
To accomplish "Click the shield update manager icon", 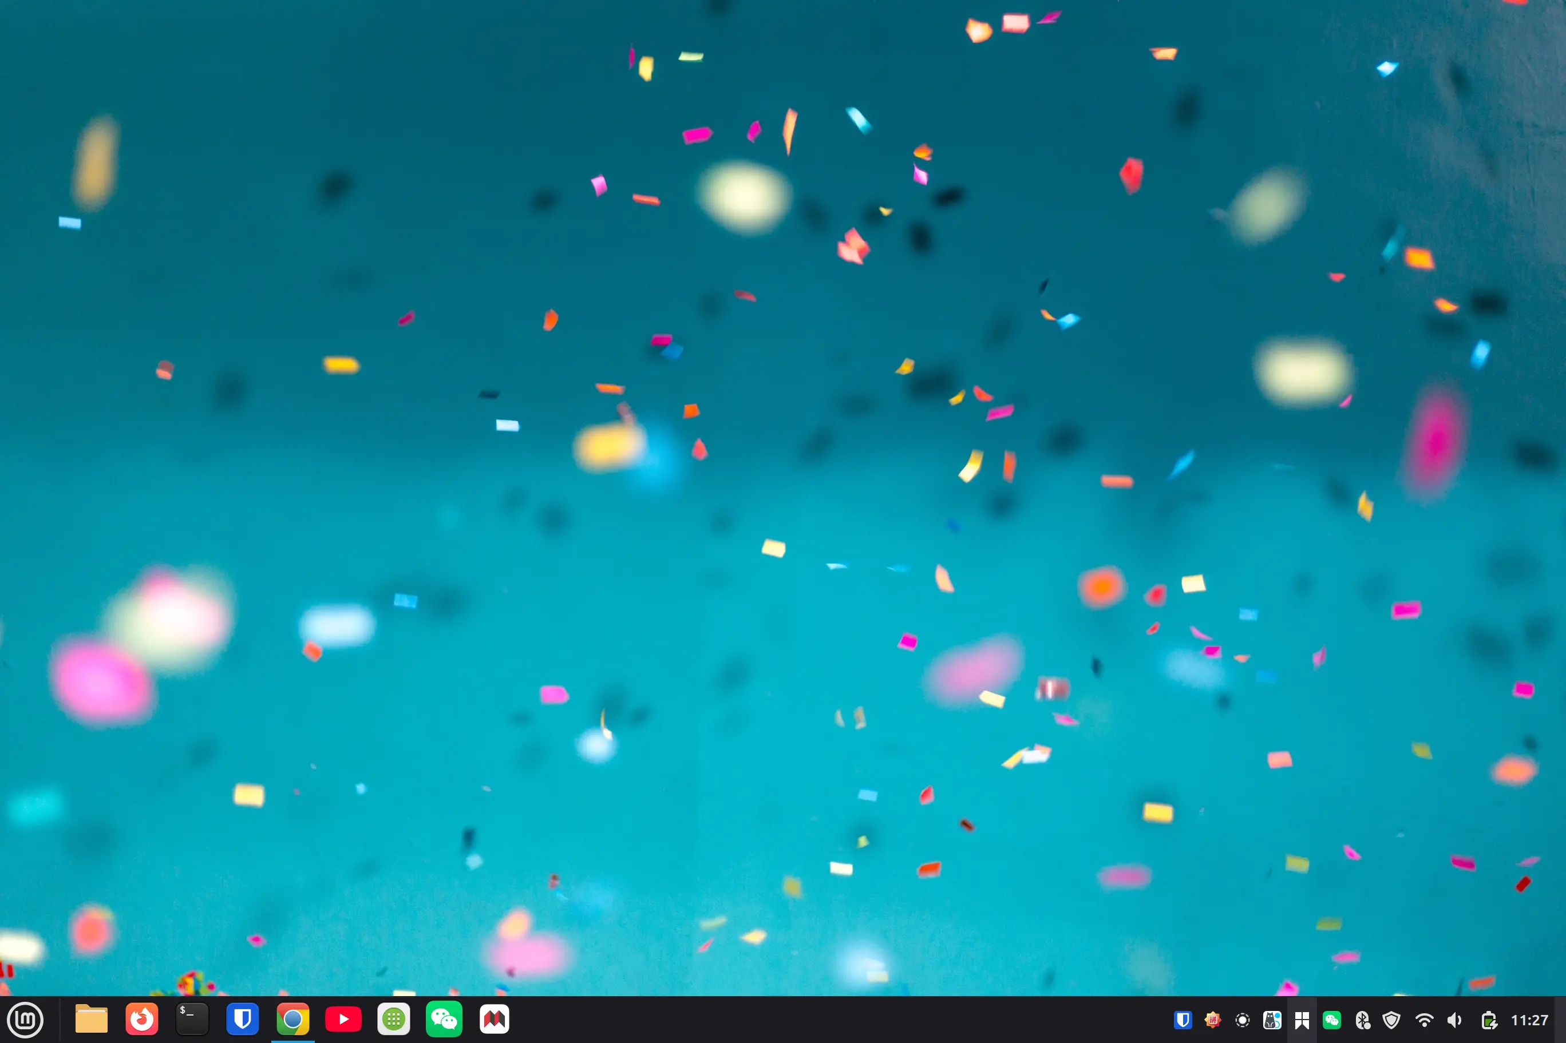I will click(x=1391, y=1020).
